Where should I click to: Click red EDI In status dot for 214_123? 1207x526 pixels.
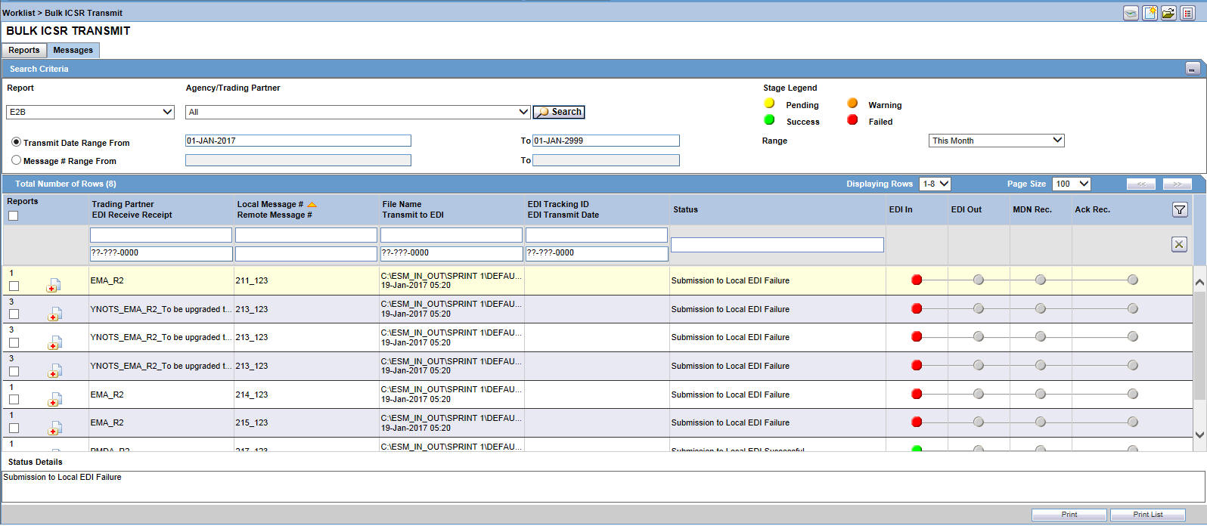pyautogui.click(x=917, y=394)
